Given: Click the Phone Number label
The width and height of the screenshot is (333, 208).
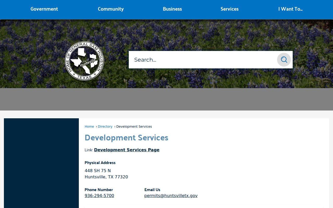Looking at the screenshot, I should [99, 190].
